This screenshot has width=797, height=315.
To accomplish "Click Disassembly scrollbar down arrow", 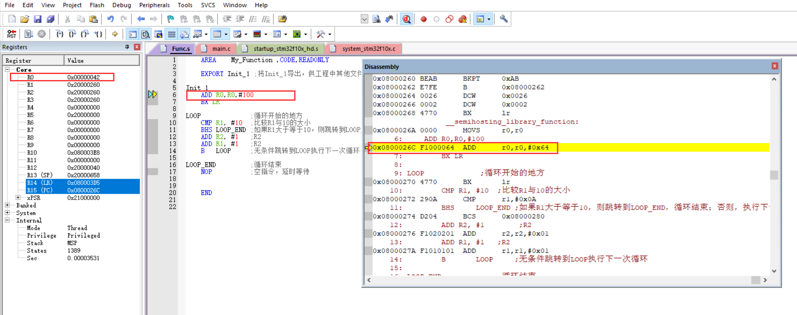I will tap(774, 271).
